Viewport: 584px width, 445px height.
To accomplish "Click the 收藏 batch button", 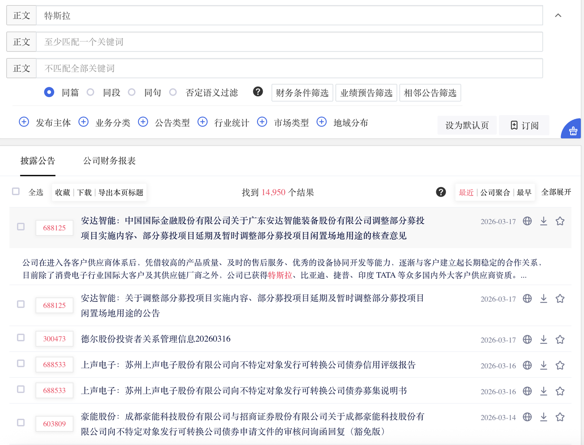I will point(63,192).
